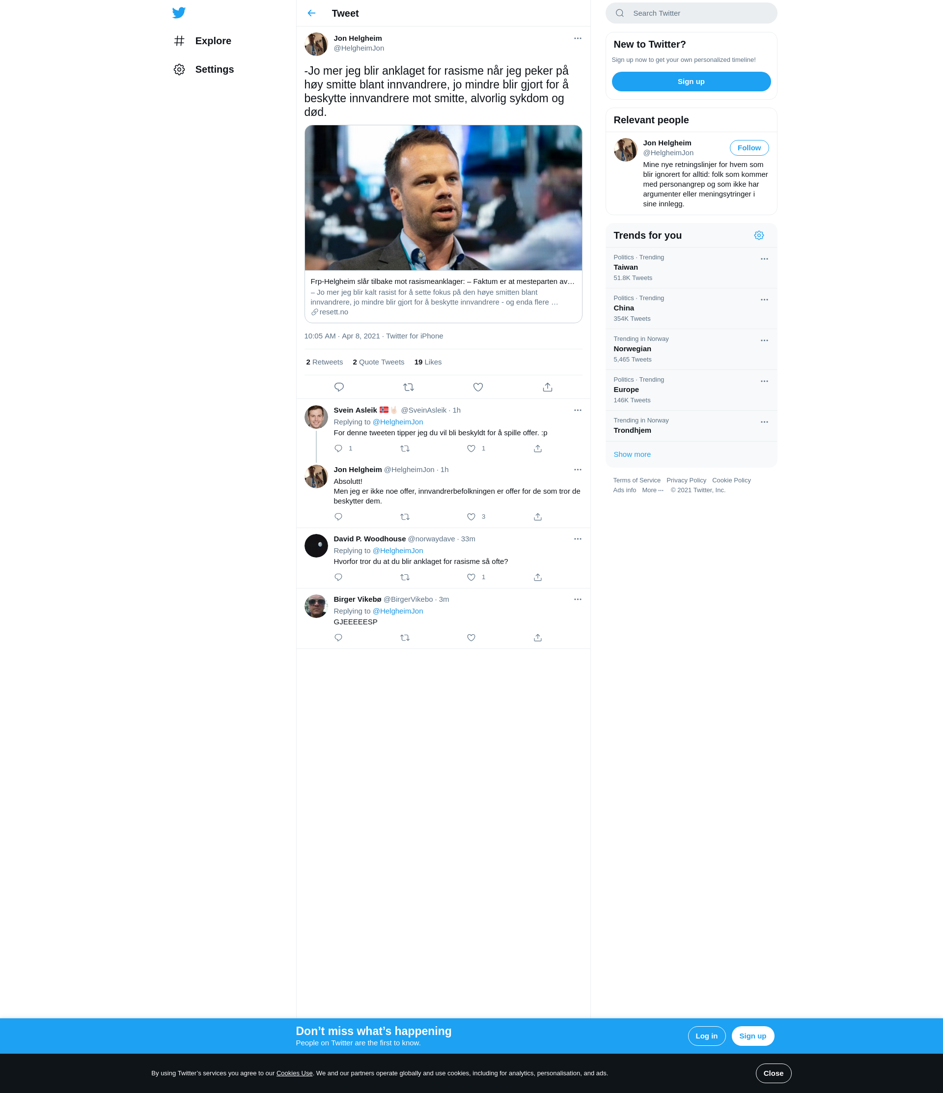This screenshot has width=943, height=1093.
Task: Expand the More footer menu
Action: click(652, 490)
